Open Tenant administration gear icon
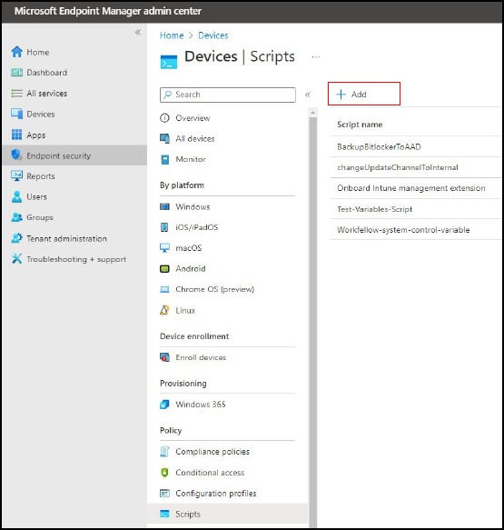Screen dimensions: 504x530 pyautogui.click(x=16, y=238)
